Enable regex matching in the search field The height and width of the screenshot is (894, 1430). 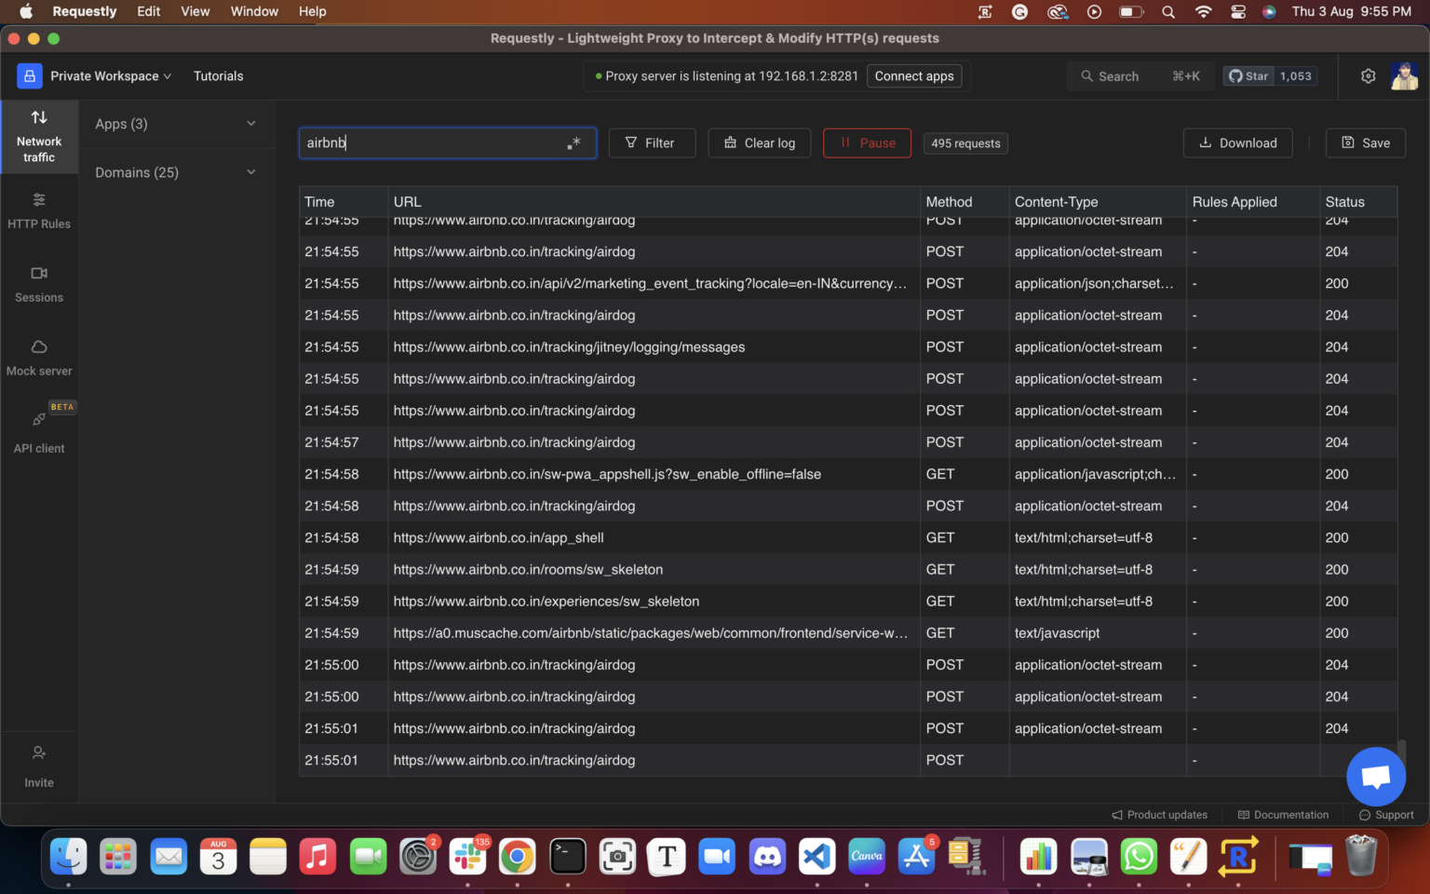574,142
